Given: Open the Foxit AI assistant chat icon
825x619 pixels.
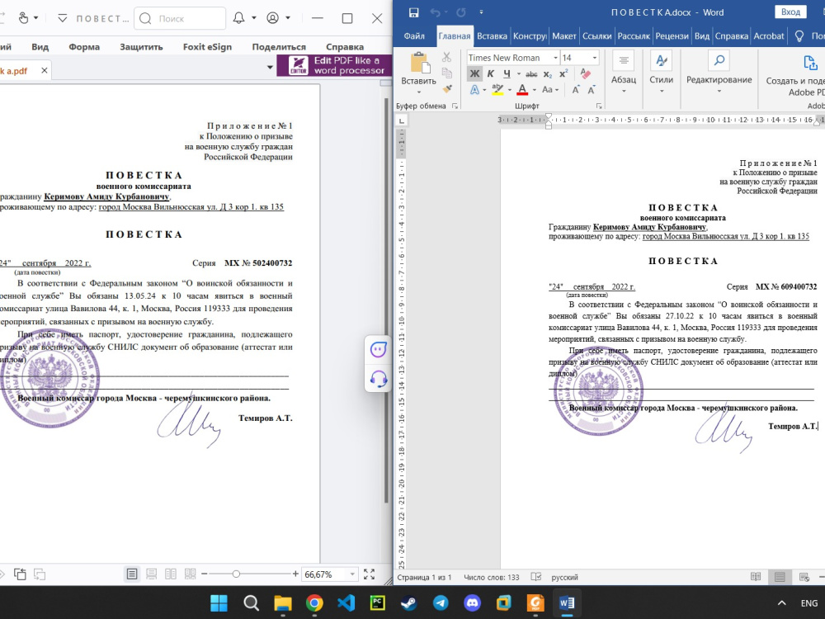Looking at the screenshot, I should (x=379, y=349).
